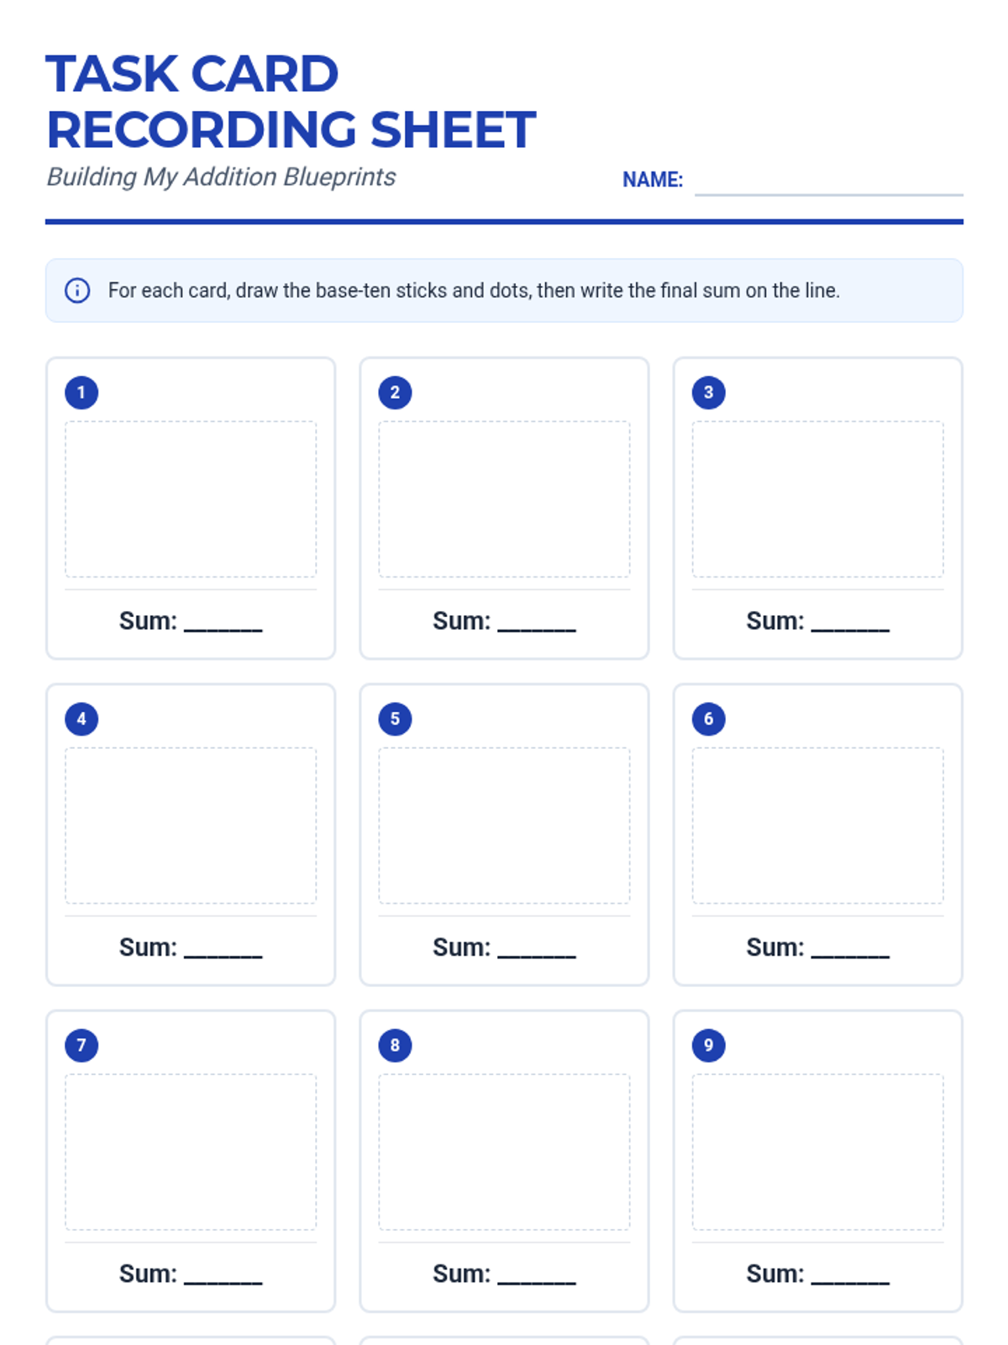The height and width of the screenshot is (1345, 1008).
Task: Click the number 2 card badge
Action: [x=395, y=393]
